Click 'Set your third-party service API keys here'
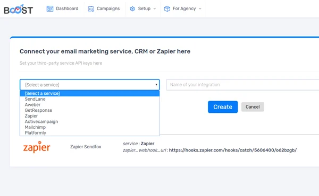This screenshot has height=196, width=319. click(x=61, y=63)
